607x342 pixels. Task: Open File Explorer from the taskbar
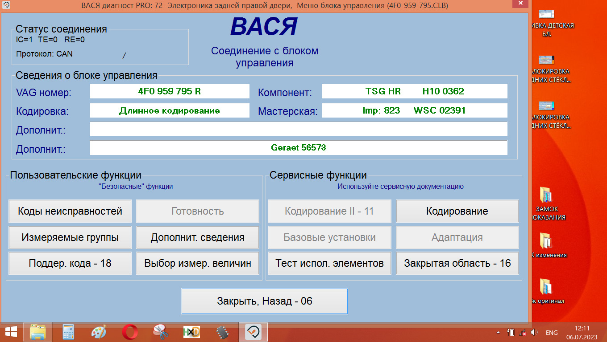(38, 332)
